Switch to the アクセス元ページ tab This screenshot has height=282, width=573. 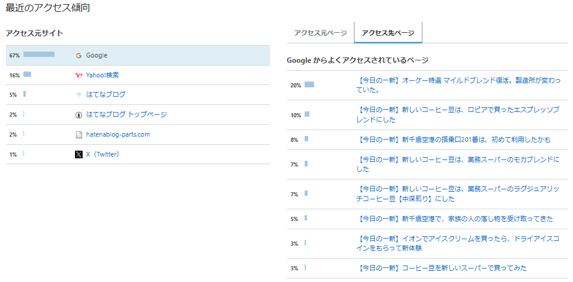point(320,33)
